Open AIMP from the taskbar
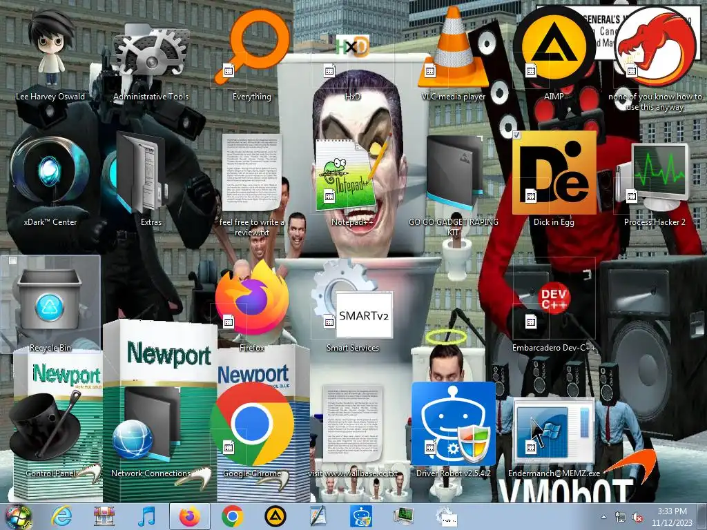The height and width of the screenshot is (530, 707). click(x=275, y=516)
